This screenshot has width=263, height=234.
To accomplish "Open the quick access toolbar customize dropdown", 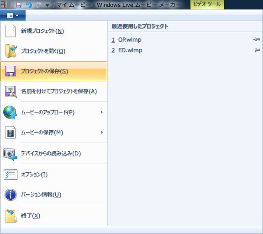I will coord(47,6).
